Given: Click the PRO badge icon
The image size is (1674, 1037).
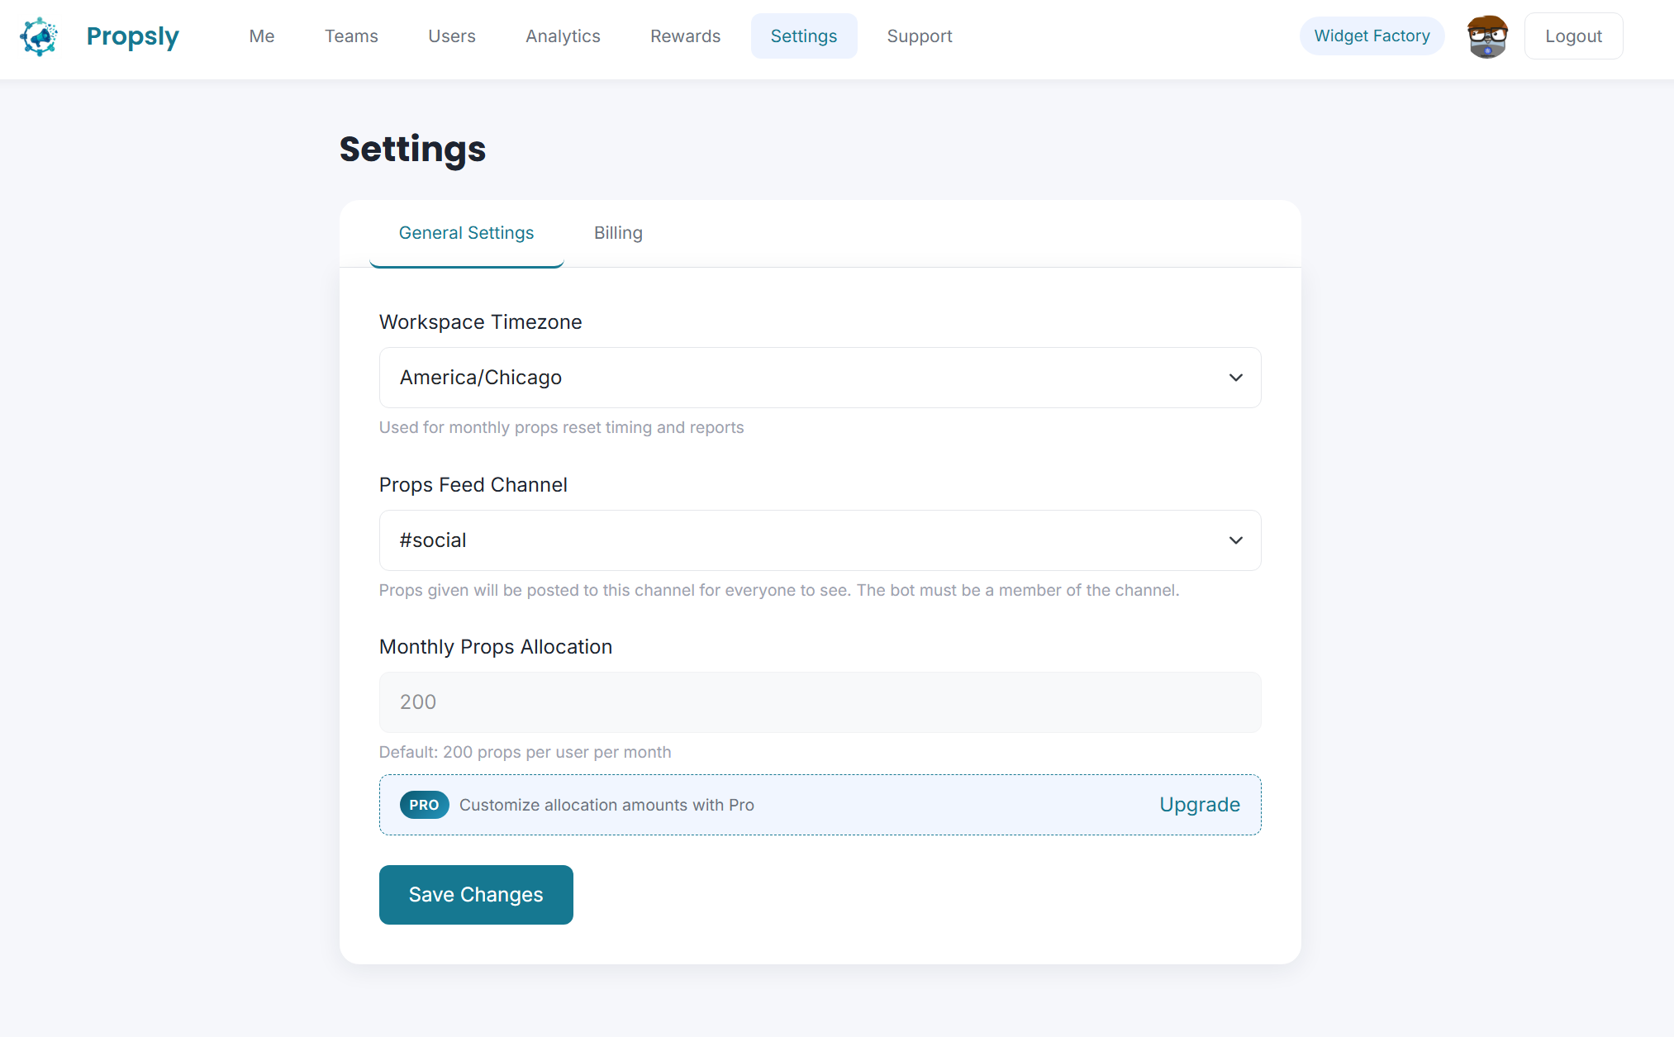Looking at the screenshot, I should pyautogui.click(x=423, y=804).
